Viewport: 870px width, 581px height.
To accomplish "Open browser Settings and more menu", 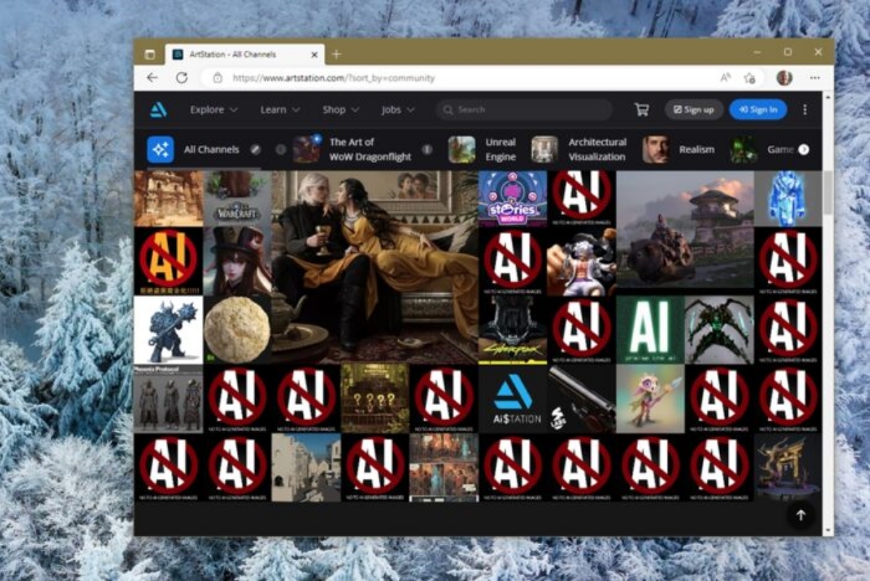I will (x=816, y=78).
